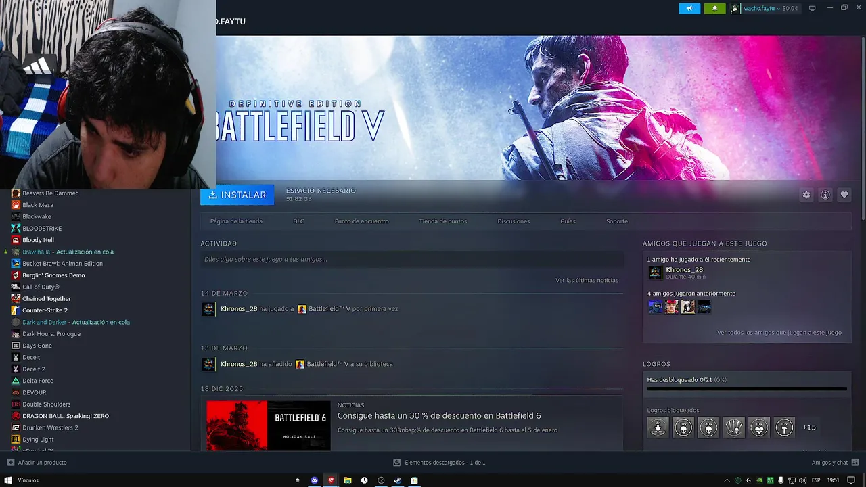Open File Explorer from the taskbar
The height and width of the screenshot is (487, 866).
click(348, 480)
